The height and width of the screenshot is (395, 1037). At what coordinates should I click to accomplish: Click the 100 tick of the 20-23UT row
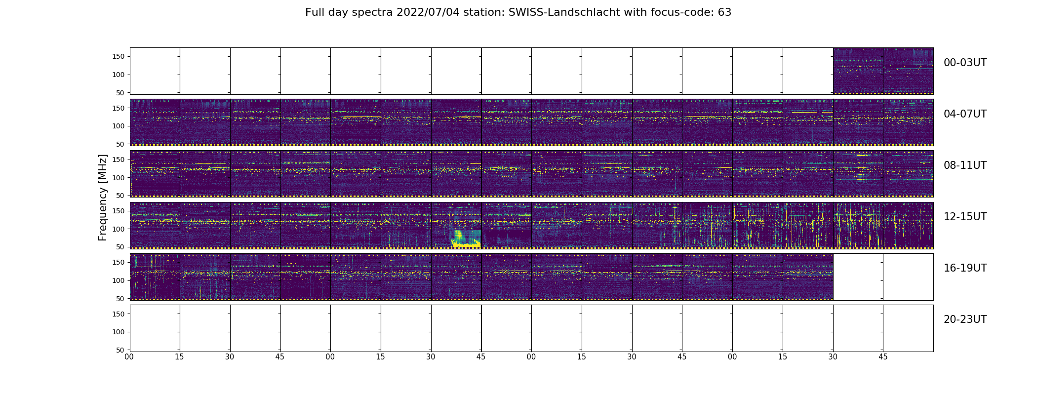pyautogui.click(x=119, y=332)
